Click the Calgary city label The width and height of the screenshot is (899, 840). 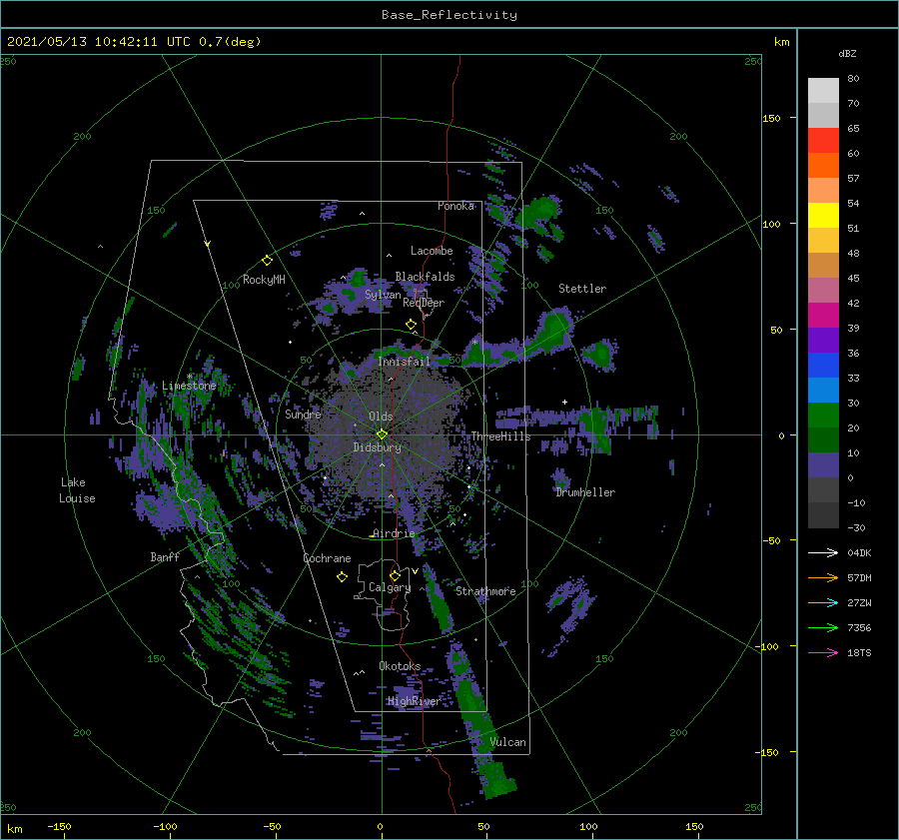click(390, 587)
